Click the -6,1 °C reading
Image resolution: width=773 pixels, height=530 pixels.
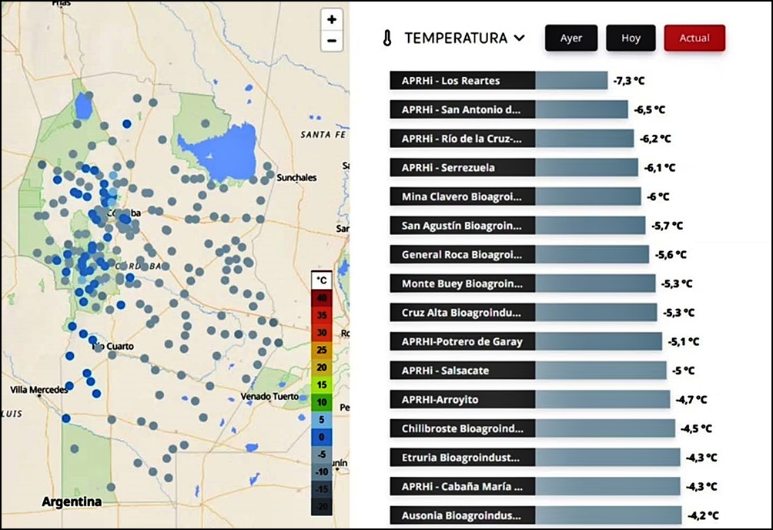(x=660, y=168)
